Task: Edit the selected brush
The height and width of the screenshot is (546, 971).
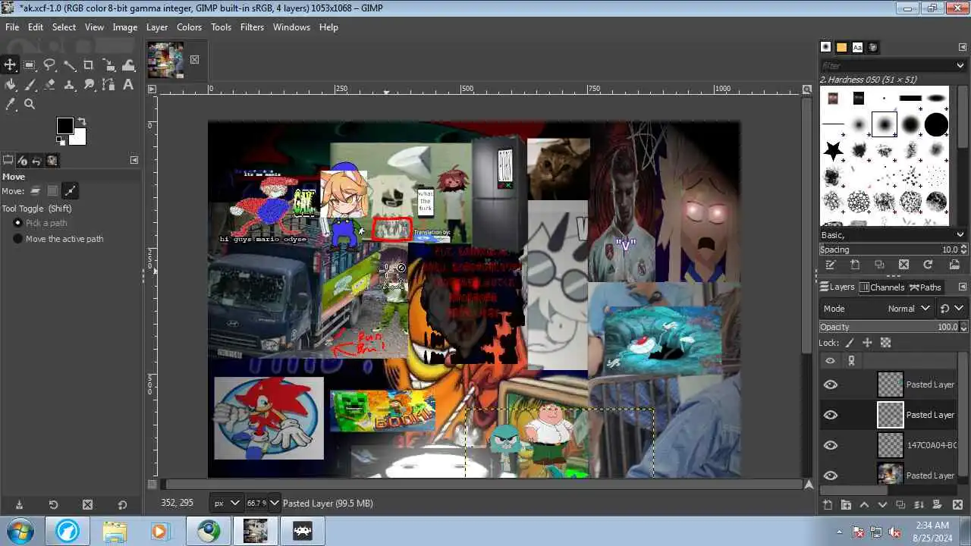Action: click(x=831, y=265)
